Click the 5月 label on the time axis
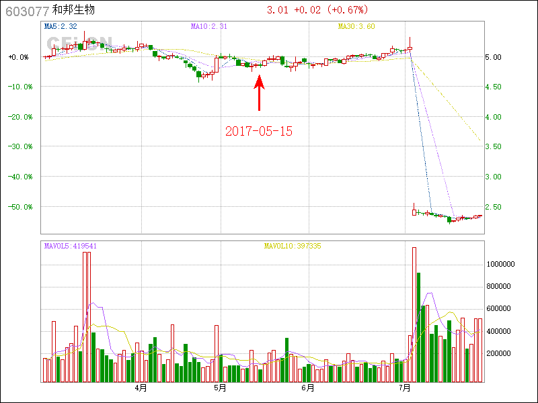The width and height of the screenshot is (538, 403). 220,388
